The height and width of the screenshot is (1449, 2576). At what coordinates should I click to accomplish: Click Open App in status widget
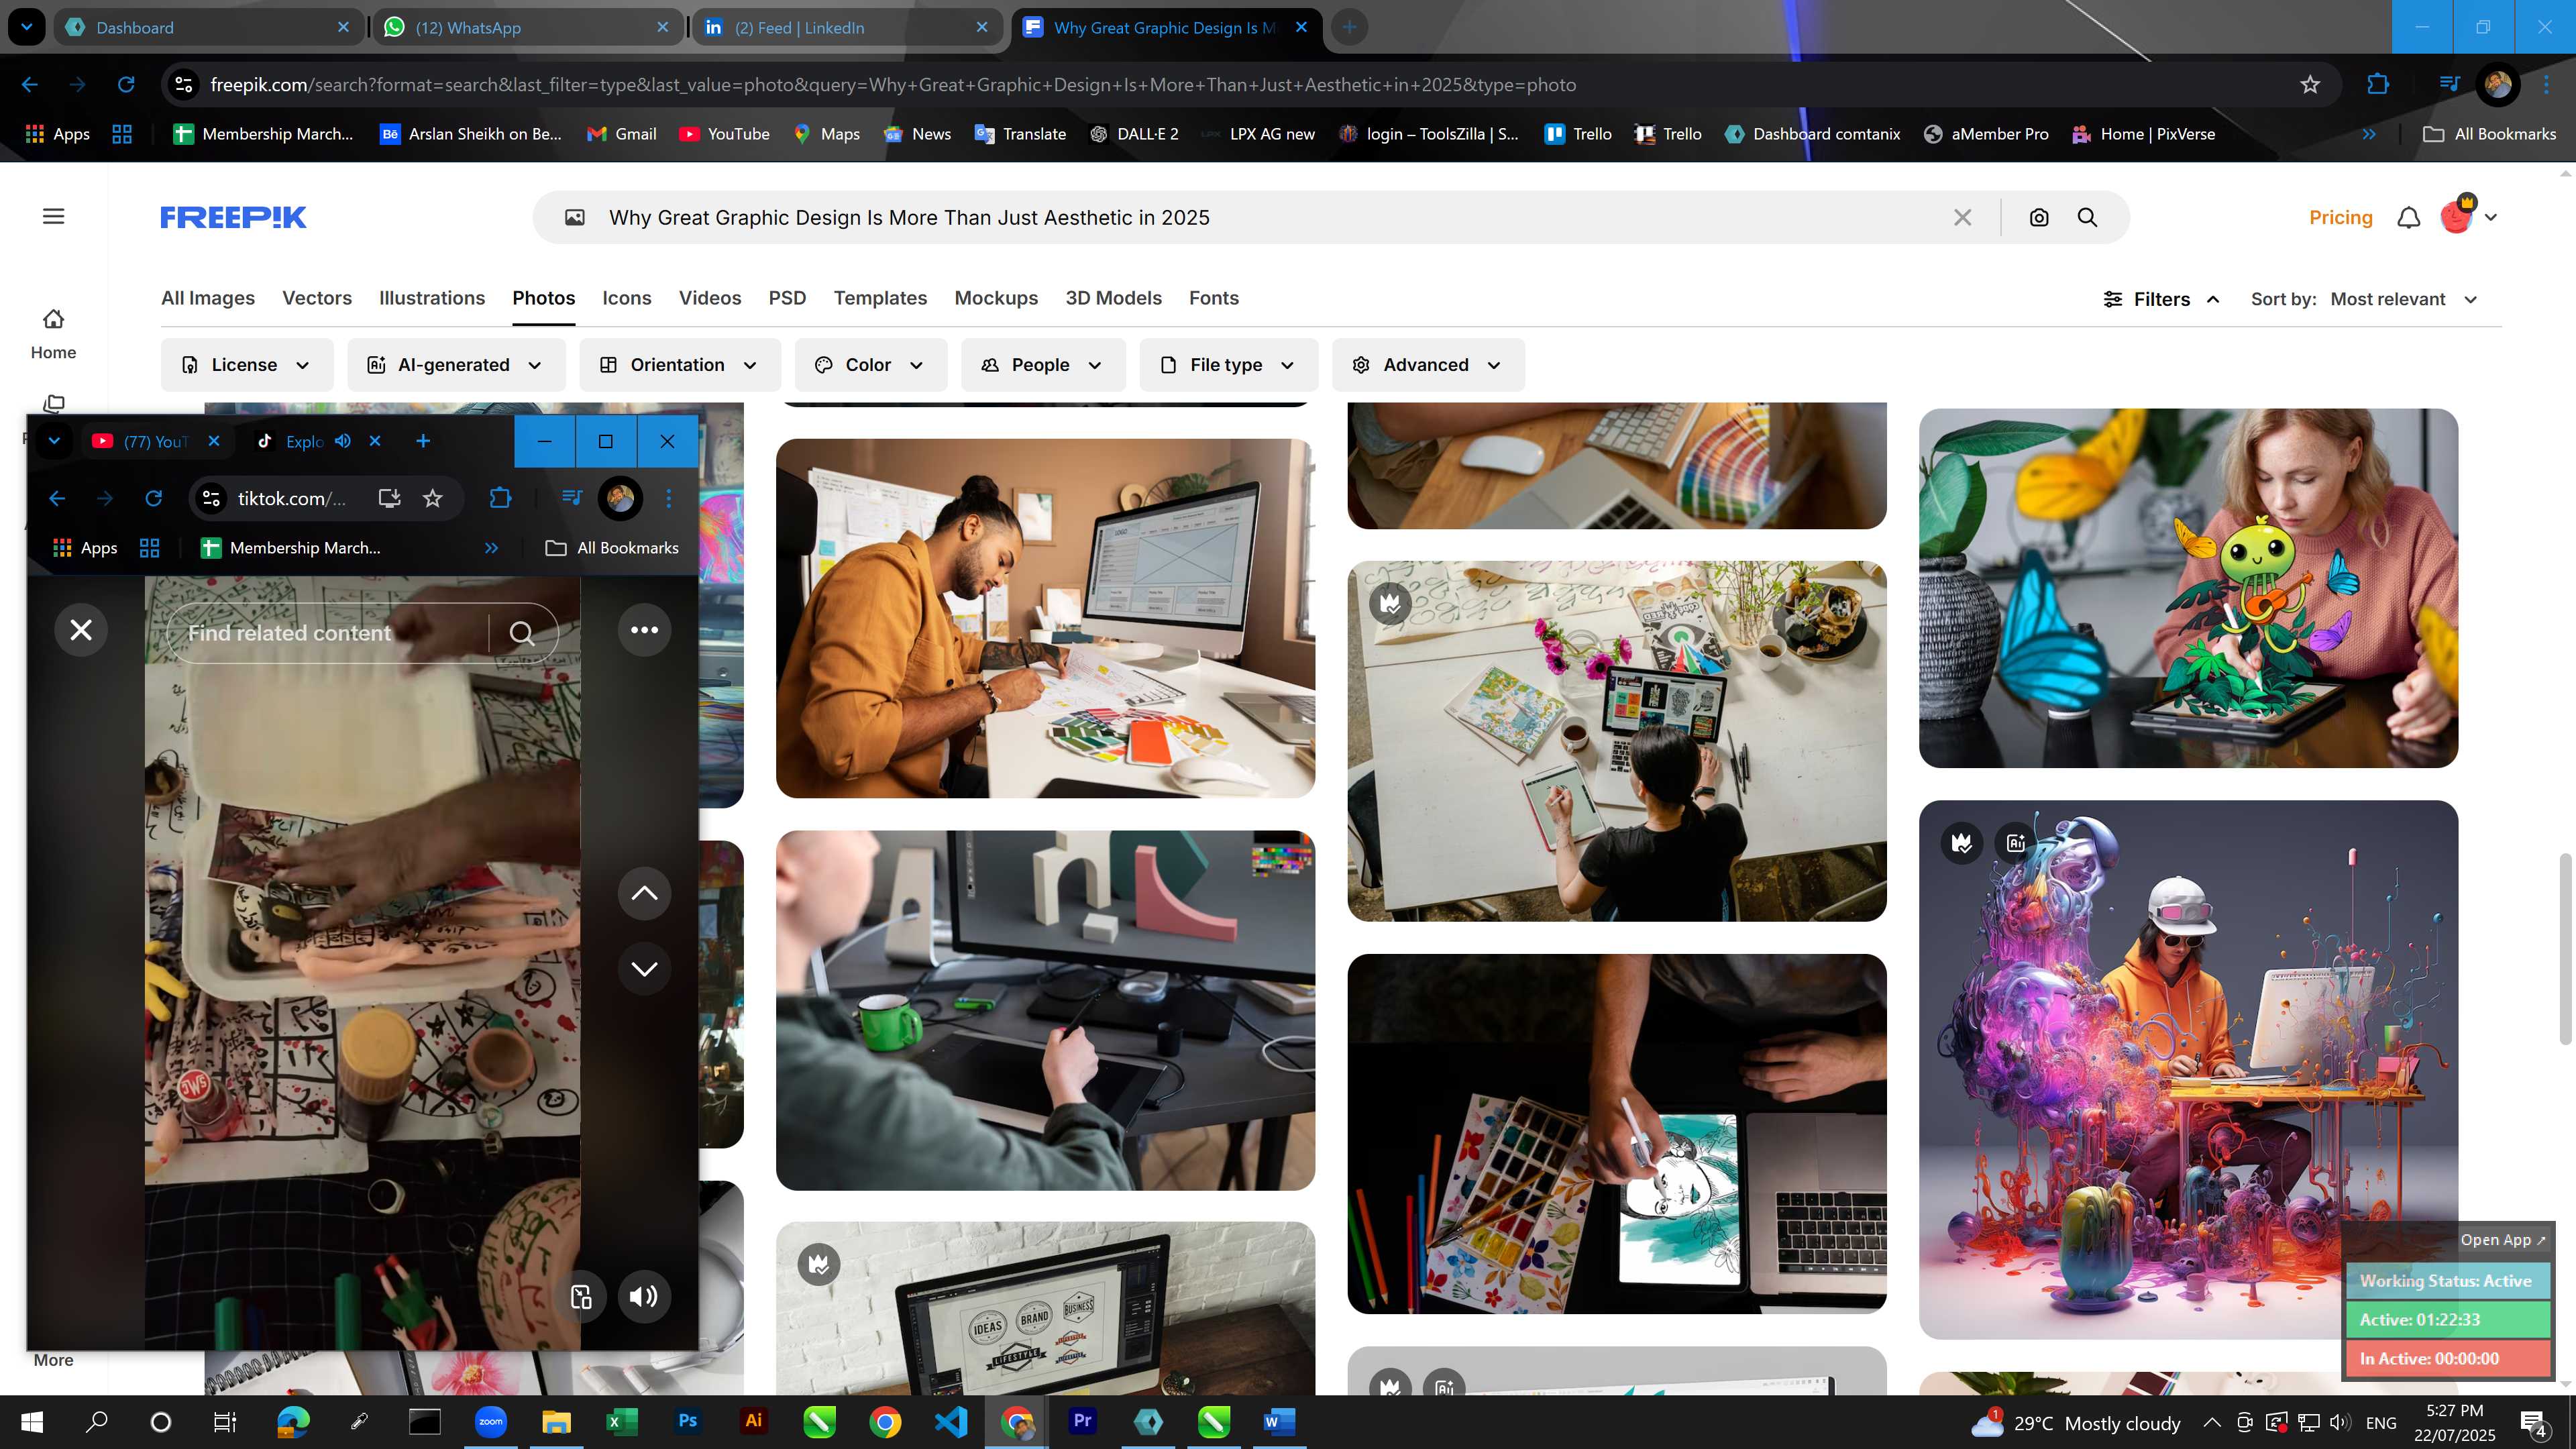(x=2503, y=1240)
